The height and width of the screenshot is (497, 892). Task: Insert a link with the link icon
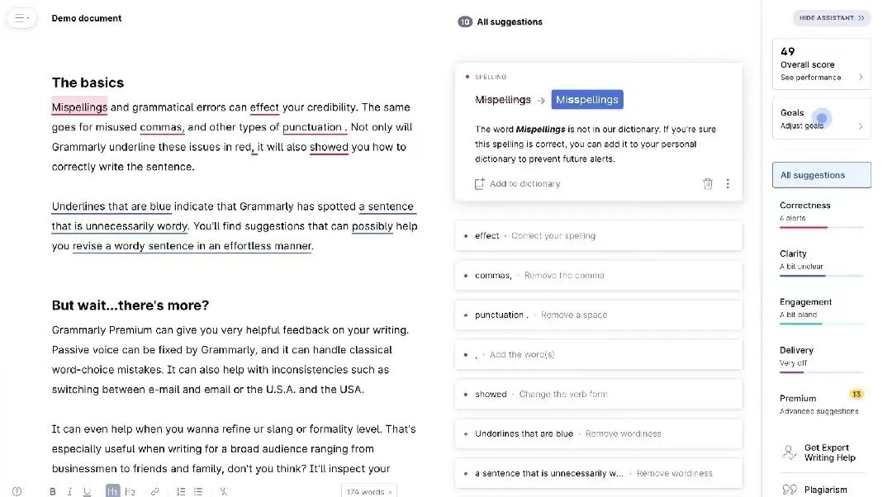pos(154,491)
